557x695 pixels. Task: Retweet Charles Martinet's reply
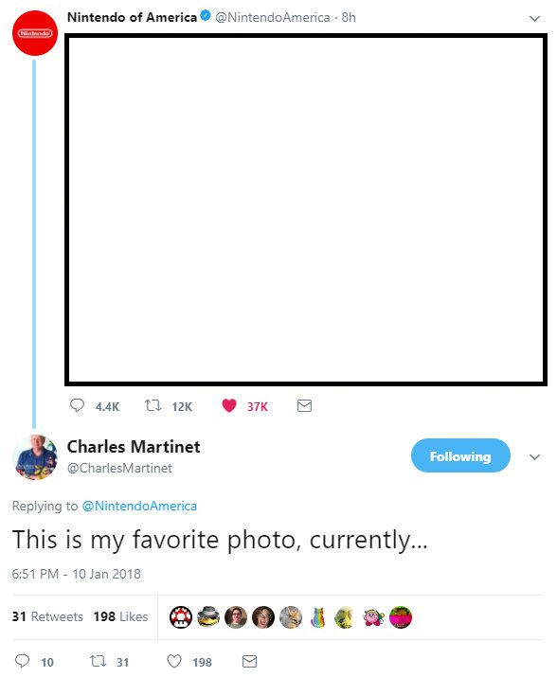tap(98, 661)
